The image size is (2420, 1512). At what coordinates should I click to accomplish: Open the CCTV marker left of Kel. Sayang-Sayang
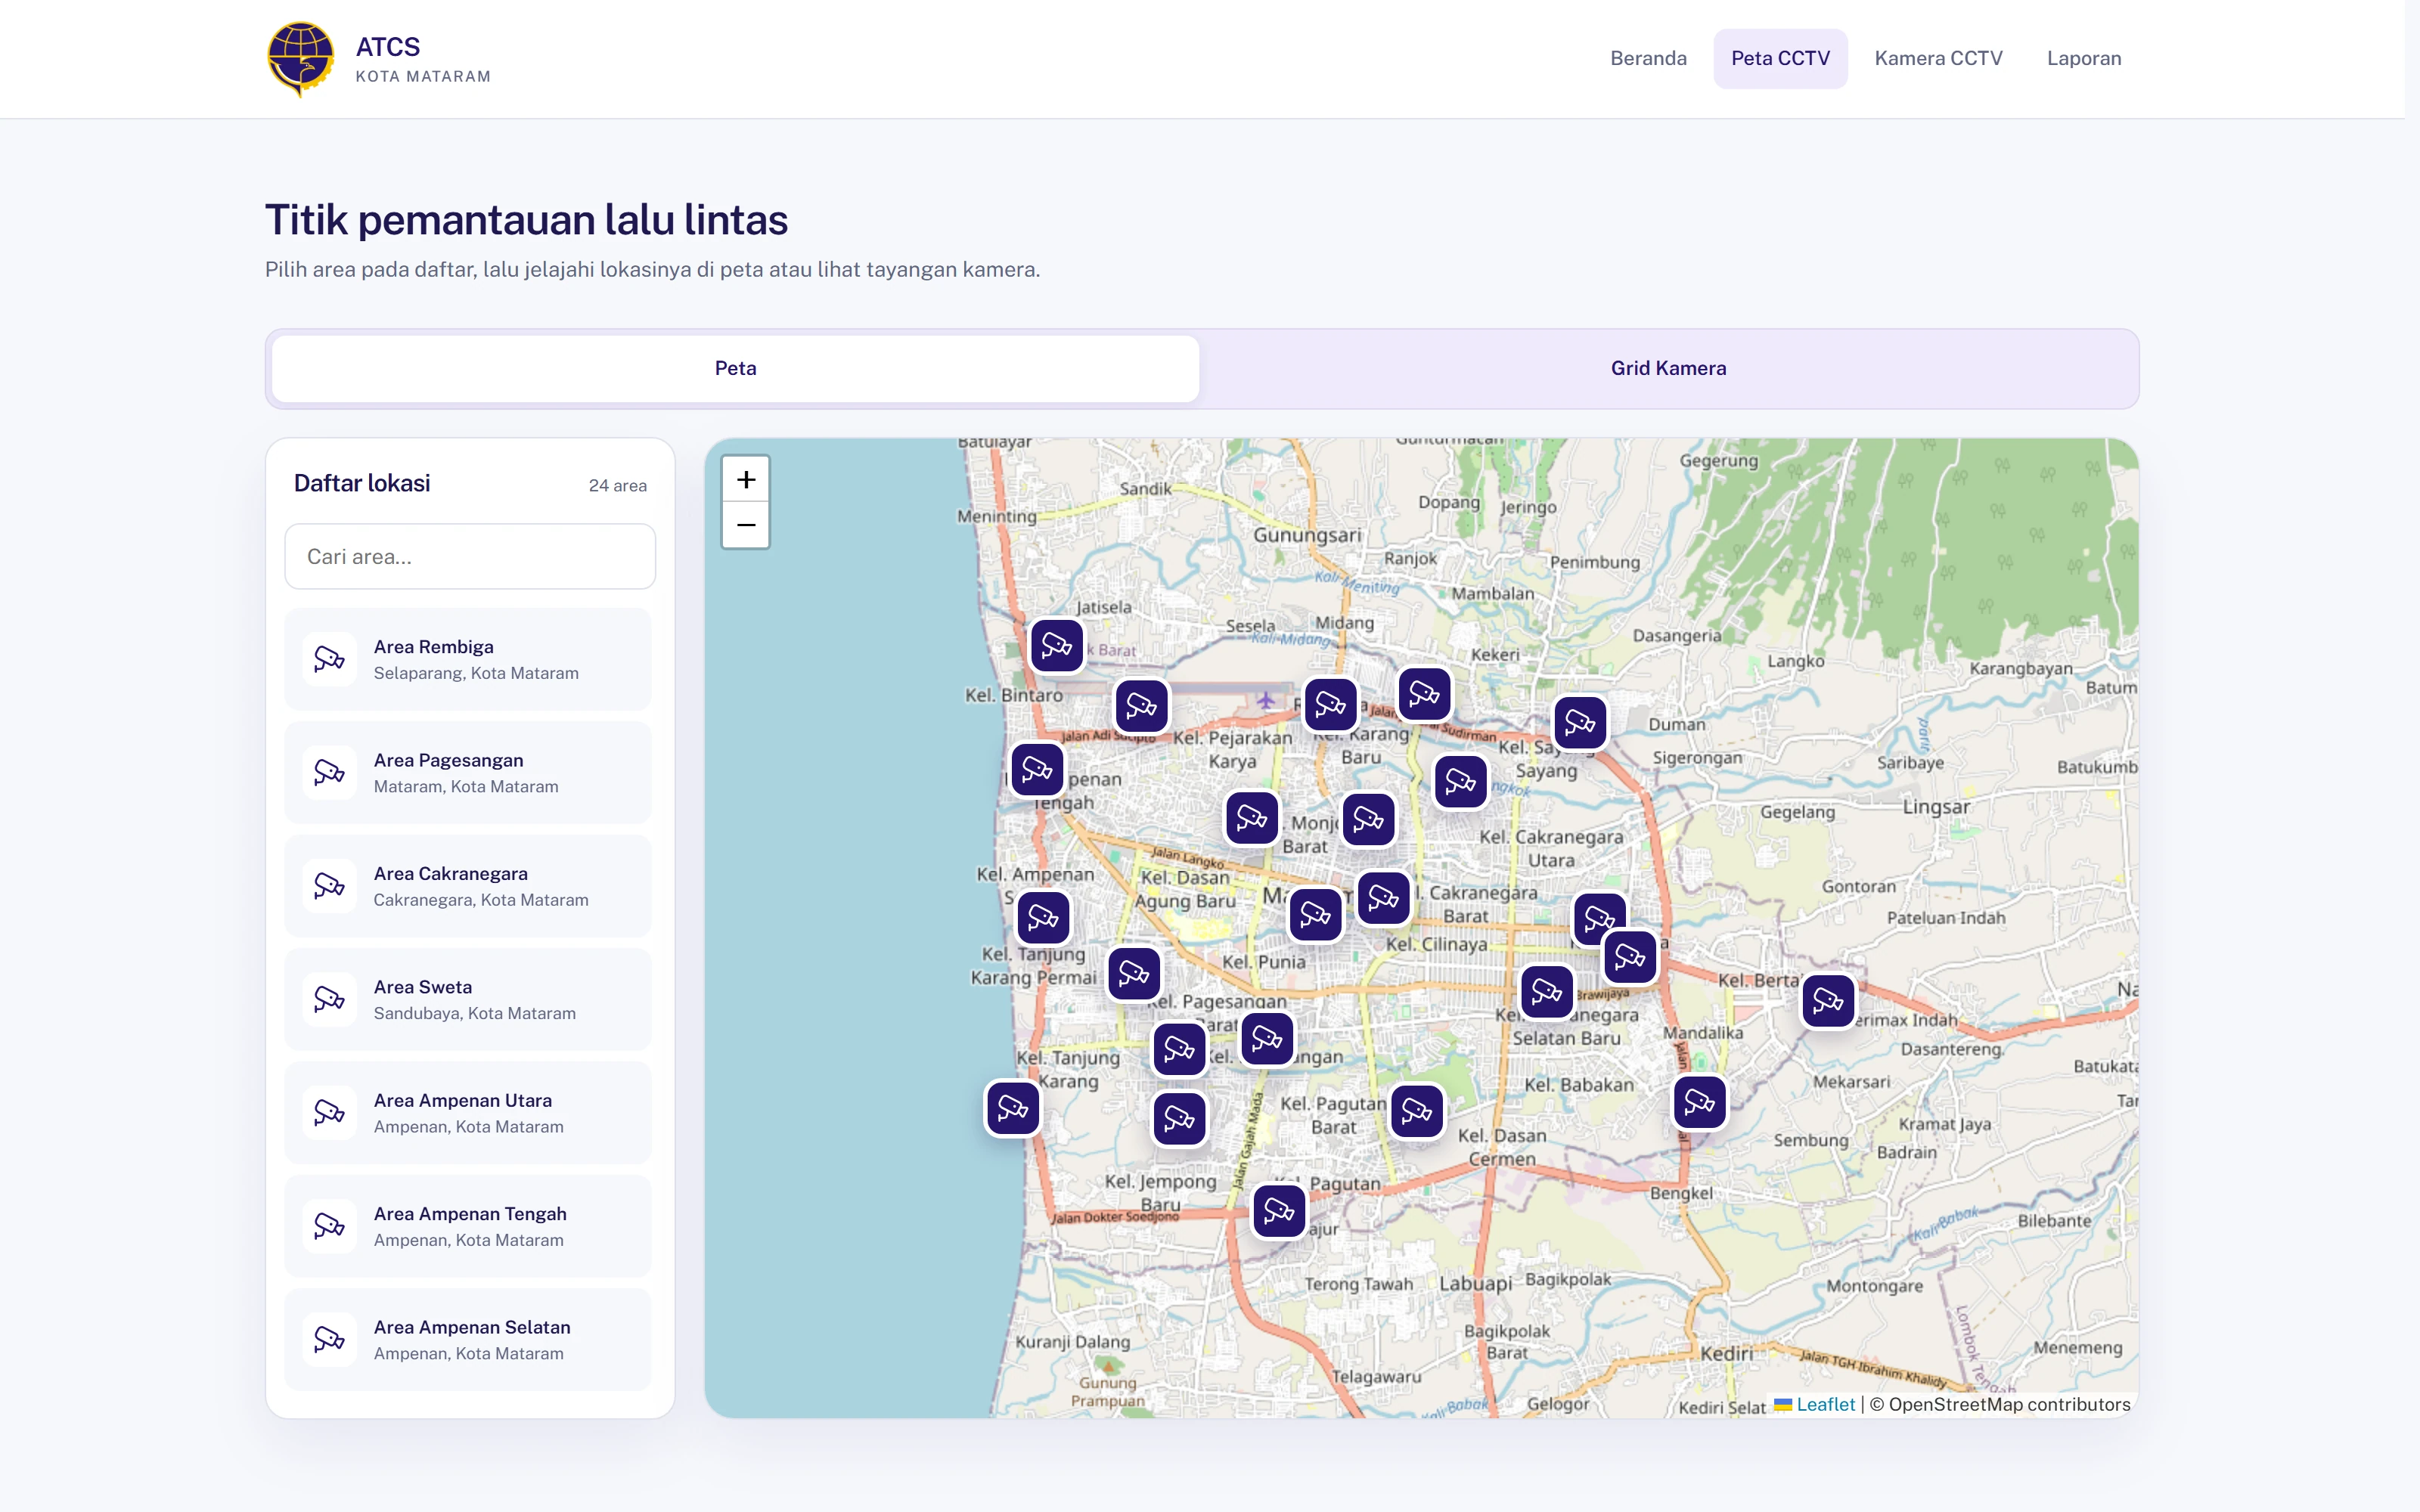[1461, 781]
